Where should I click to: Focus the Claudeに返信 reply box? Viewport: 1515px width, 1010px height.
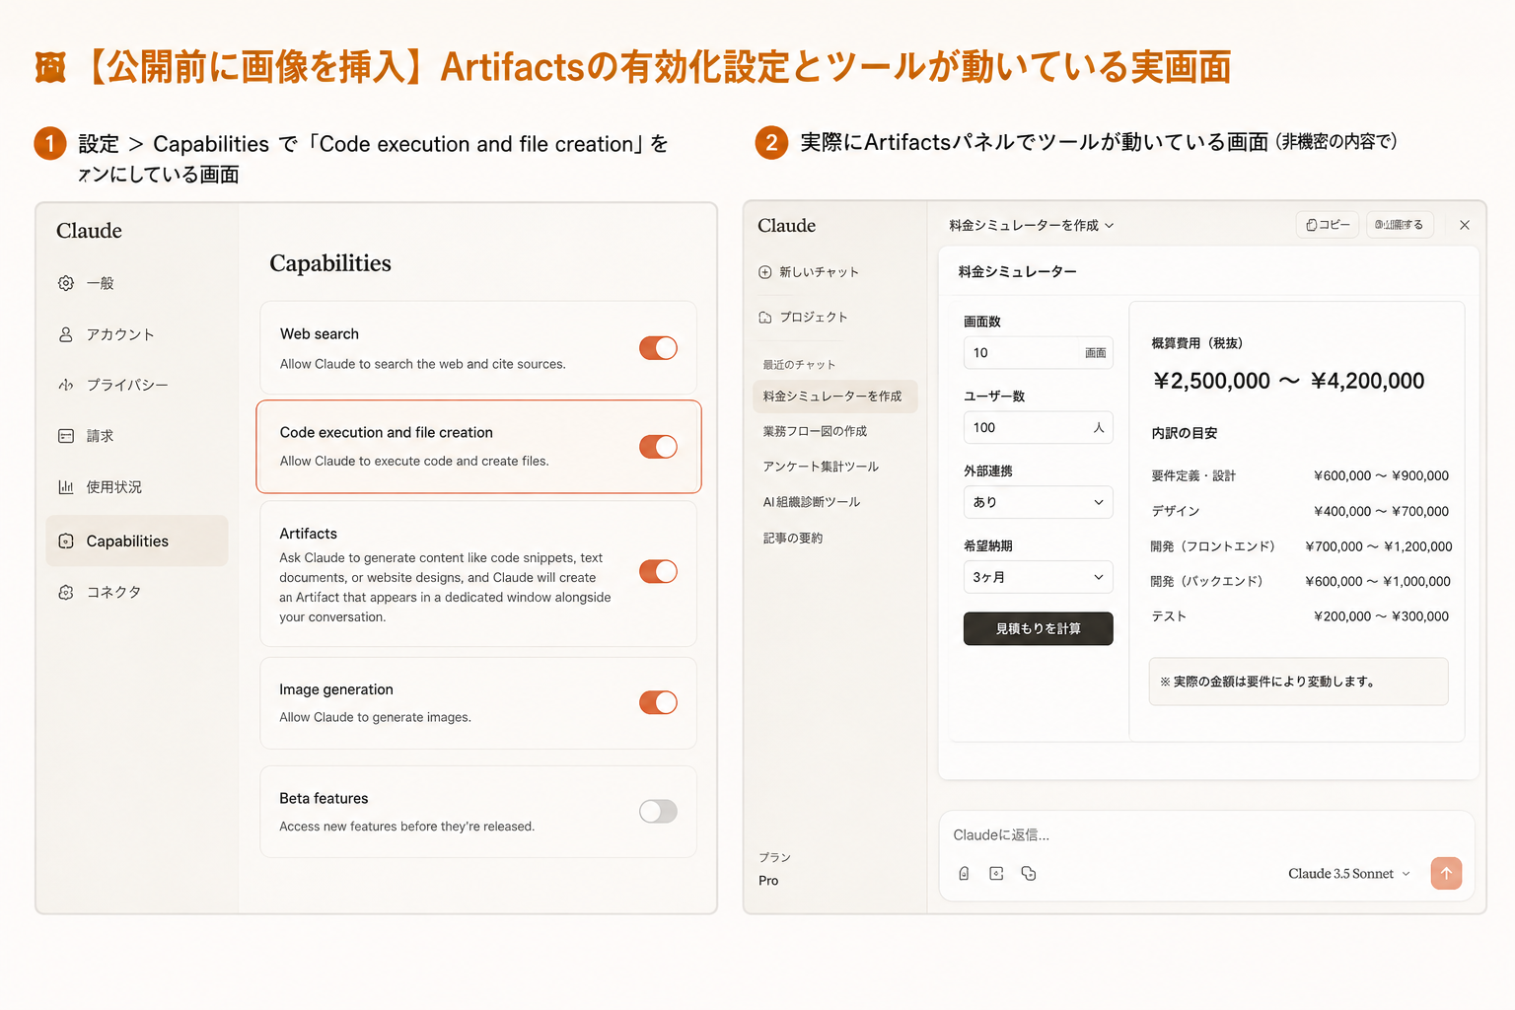(1206, 834)
